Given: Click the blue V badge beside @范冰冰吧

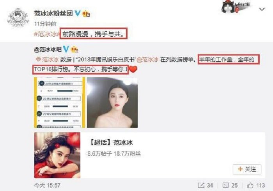Looking at the screenshot, I should tap(66, 49).
